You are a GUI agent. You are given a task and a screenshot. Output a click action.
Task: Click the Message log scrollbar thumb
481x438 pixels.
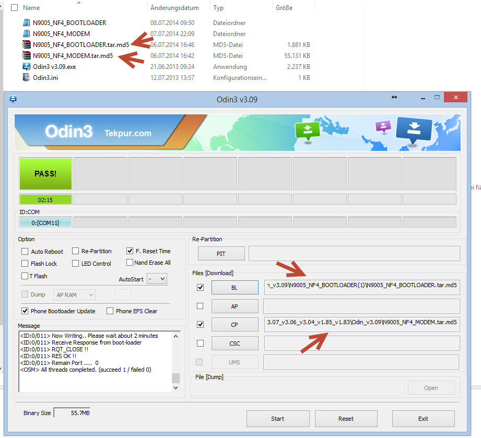pos(176,378)
